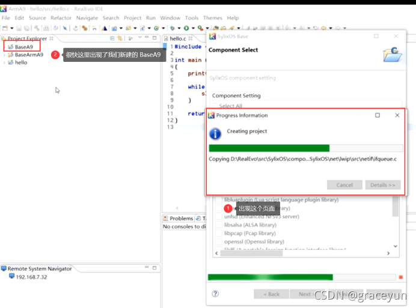Open the Tools menu
The width and height of the screenshot is (416, 308).
[192, 18]
